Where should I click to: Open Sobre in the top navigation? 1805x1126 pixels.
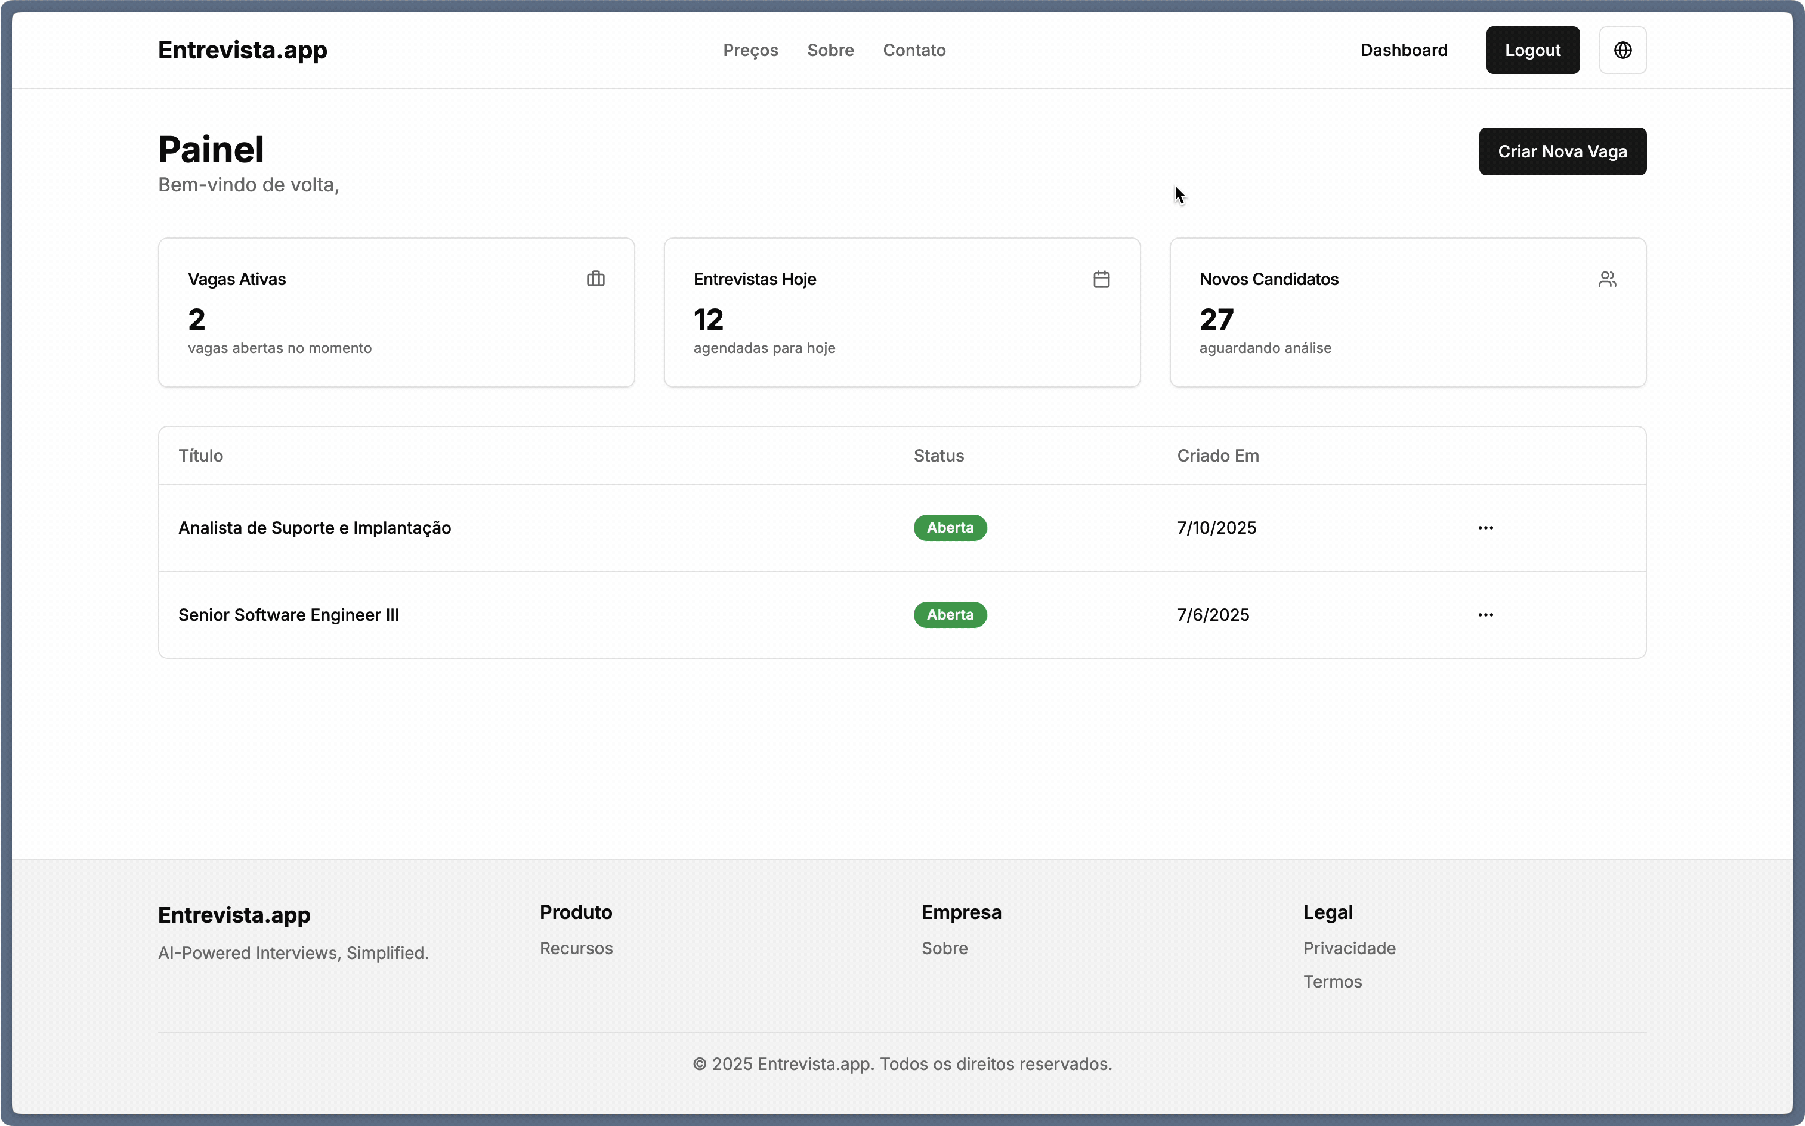(x=830, y=50)
